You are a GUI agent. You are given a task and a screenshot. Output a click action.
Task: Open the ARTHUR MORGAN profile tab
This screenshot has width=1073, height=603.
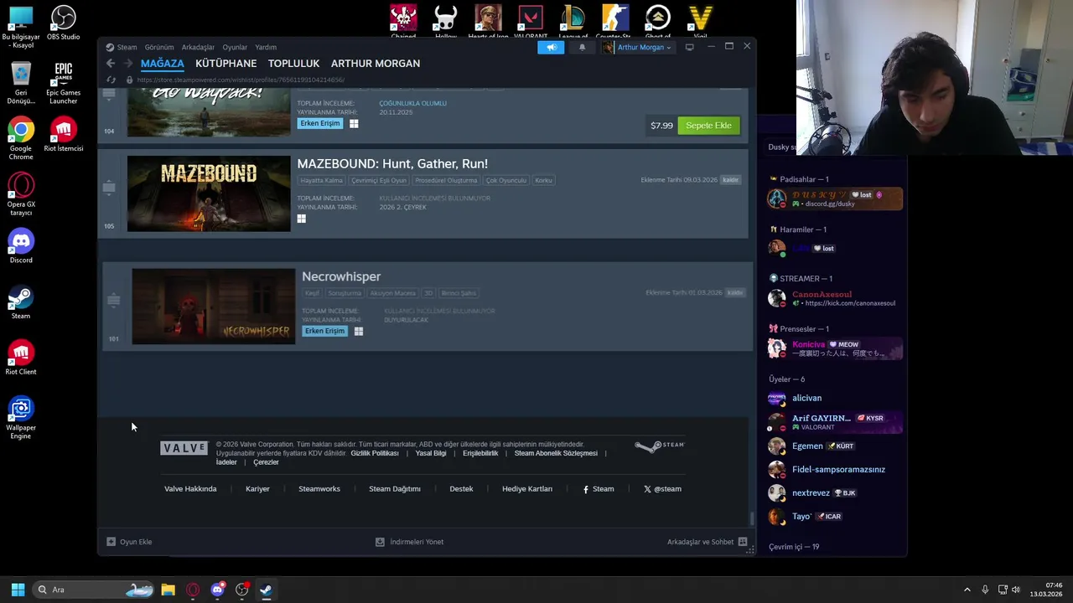[376, 64]
